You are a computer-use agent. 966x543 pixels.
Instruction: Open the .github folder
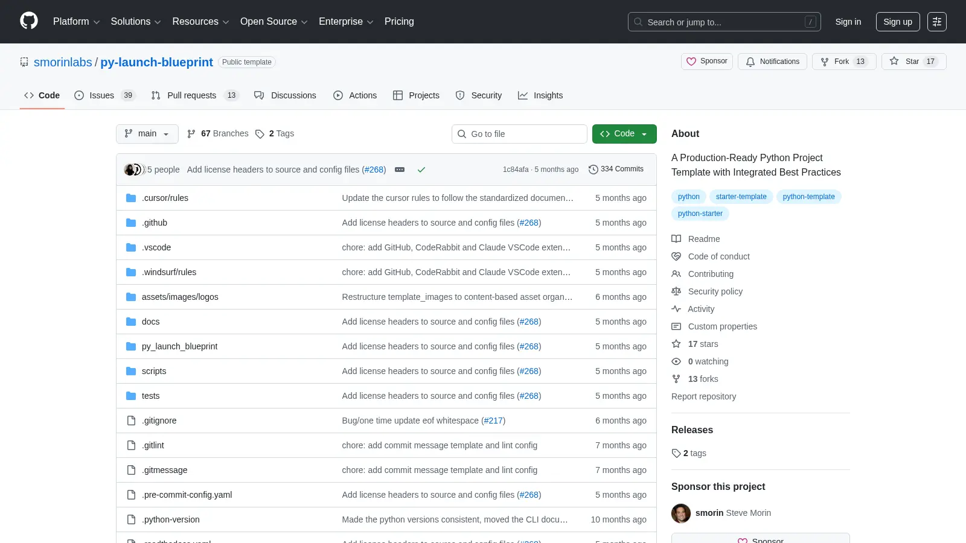point(155,223)
